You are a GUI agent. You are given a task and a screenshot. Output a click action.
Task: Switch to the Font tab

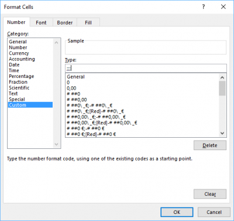(41, 23)
